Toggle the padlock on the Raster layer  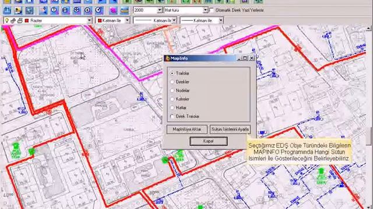coord(13,21)
